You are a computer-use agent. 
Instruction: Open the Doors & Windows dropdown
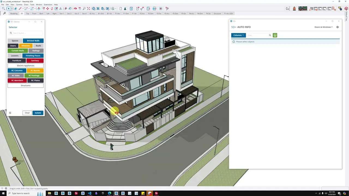[323, 27]
